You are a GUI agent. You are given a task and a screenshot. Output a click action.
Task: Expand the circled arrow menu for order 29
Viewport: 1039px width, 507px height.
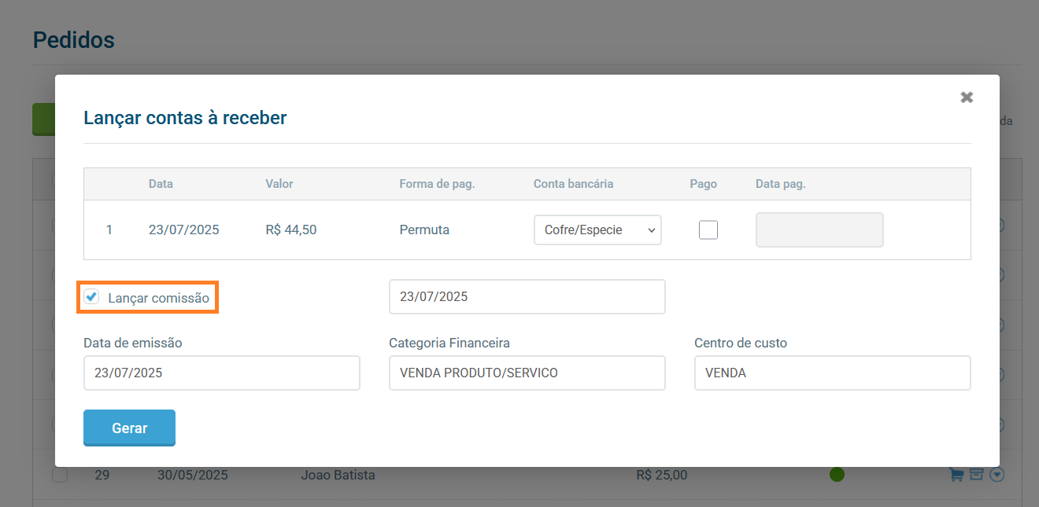996,475
